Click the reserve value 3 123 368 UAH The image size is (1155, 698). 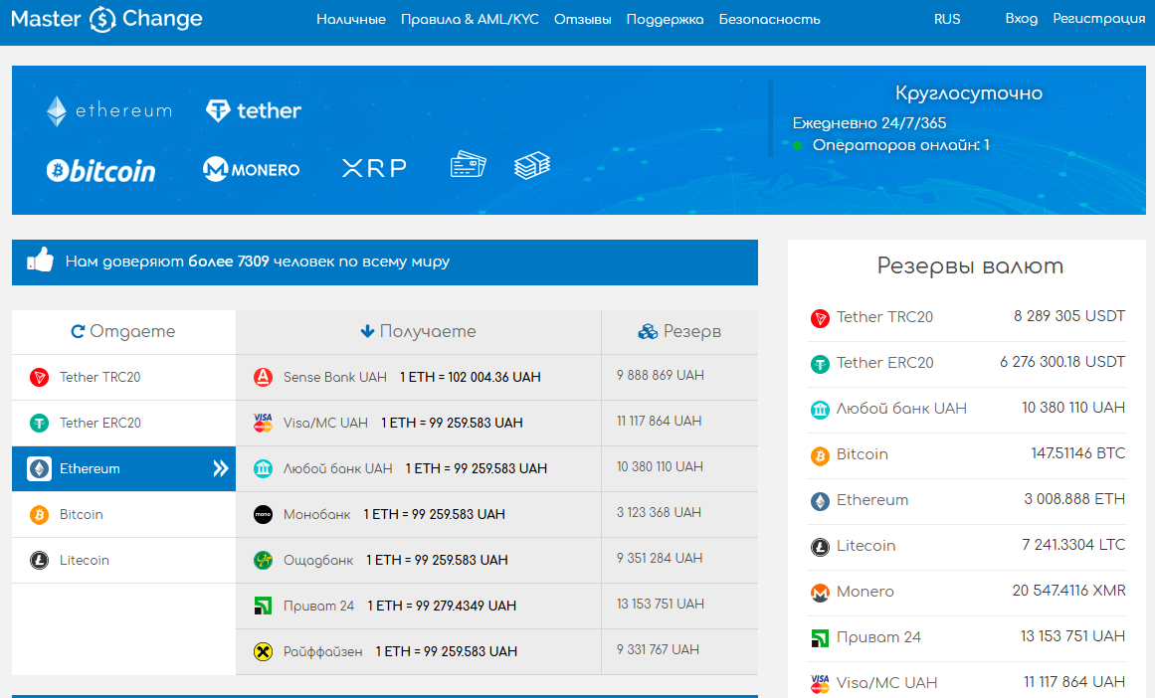[659, 512]
